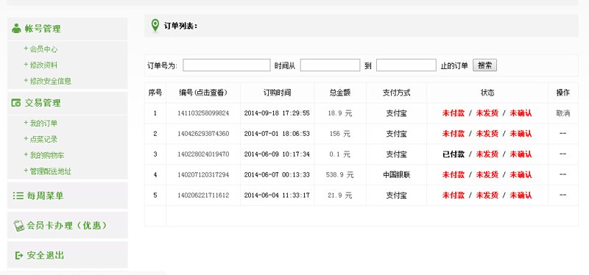Click the 搜索 button
The width and height of the screenshot is (589, 275).
pyautogui.click(x=484, y=65)
